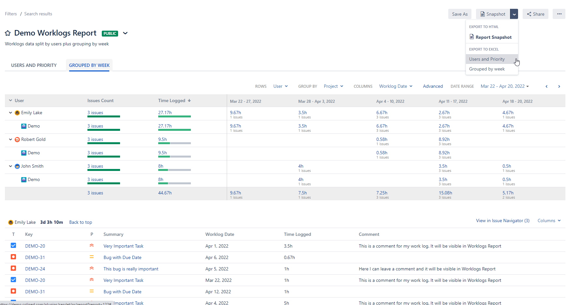Click the Save As button

tap(460, 14)
